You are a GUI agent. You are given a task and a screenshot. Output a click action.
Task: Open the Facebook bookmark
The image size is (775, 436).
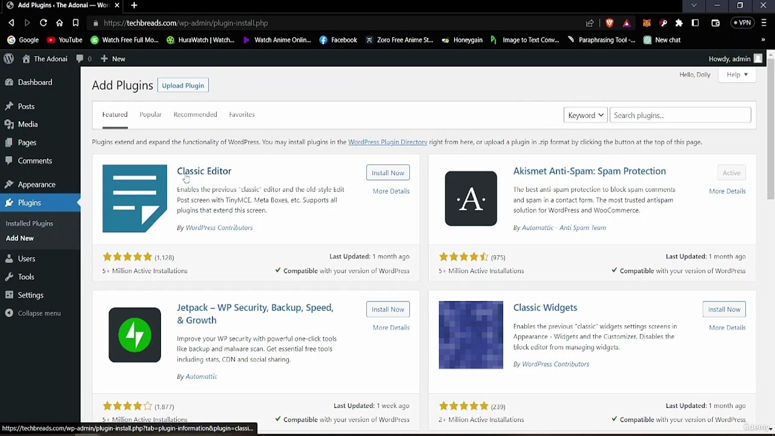click(338, 40)
